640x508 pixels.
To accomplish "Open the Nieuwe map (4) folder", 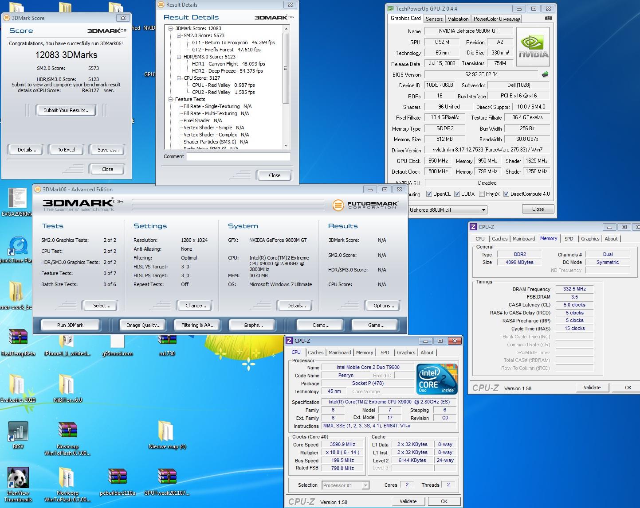I will click(165, 431).
